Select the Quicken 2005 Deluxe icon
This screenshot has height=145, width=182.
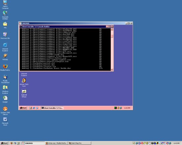[x=5, y=111]
